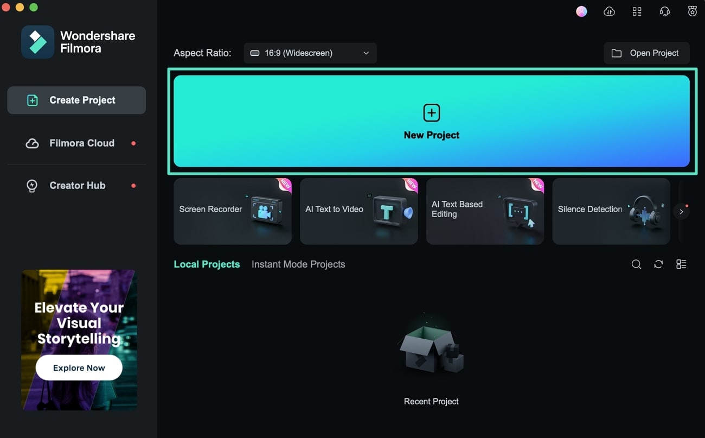Open the user account avatar
The width and height of the screenshot is (705, 438).
(581, 11)
